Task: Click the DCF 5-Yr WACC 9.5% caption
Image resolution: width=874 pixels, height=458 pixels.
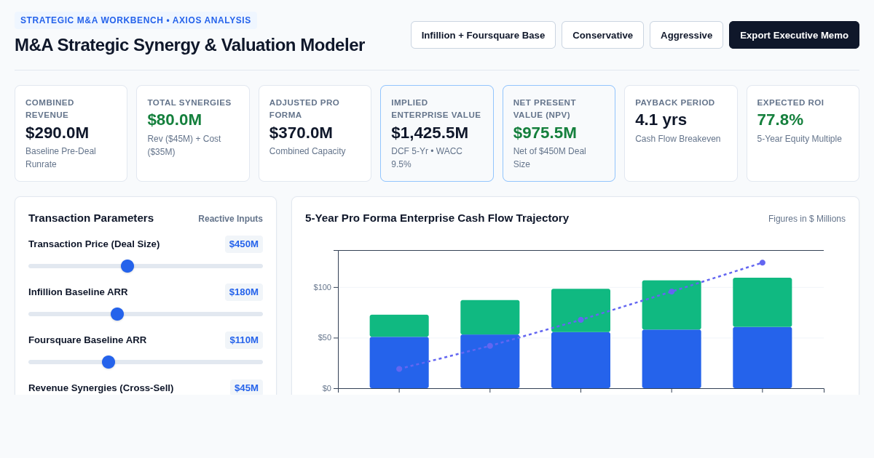Action: 427,158
